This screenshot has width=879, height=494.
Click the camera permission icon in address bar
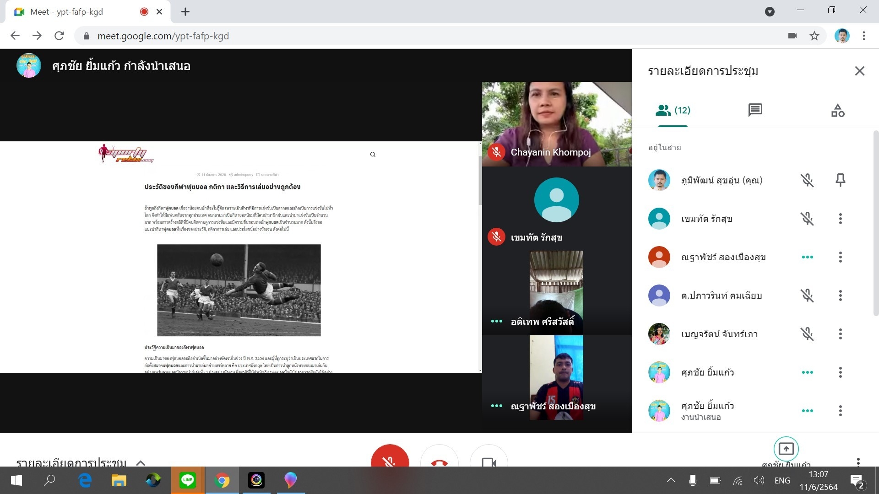coord(792,36)
